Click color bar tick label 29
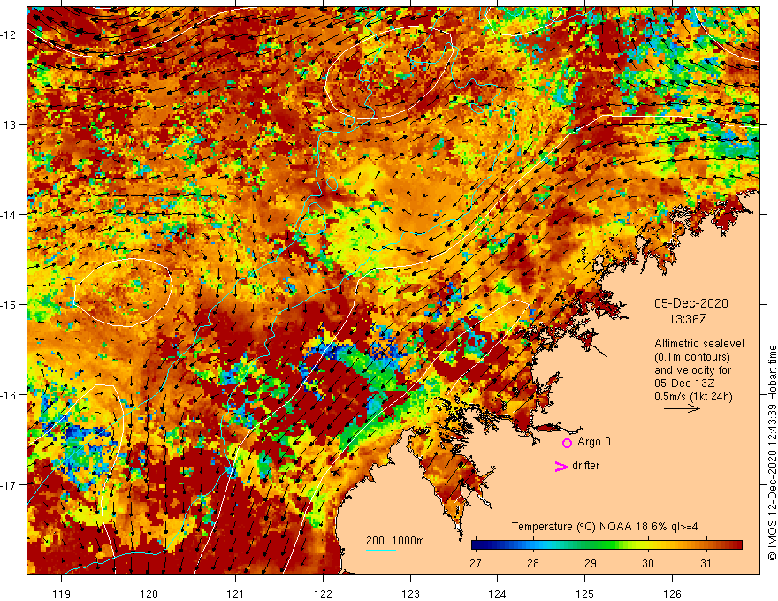Screen dimensions: 778x601 [x=591, y=563]
